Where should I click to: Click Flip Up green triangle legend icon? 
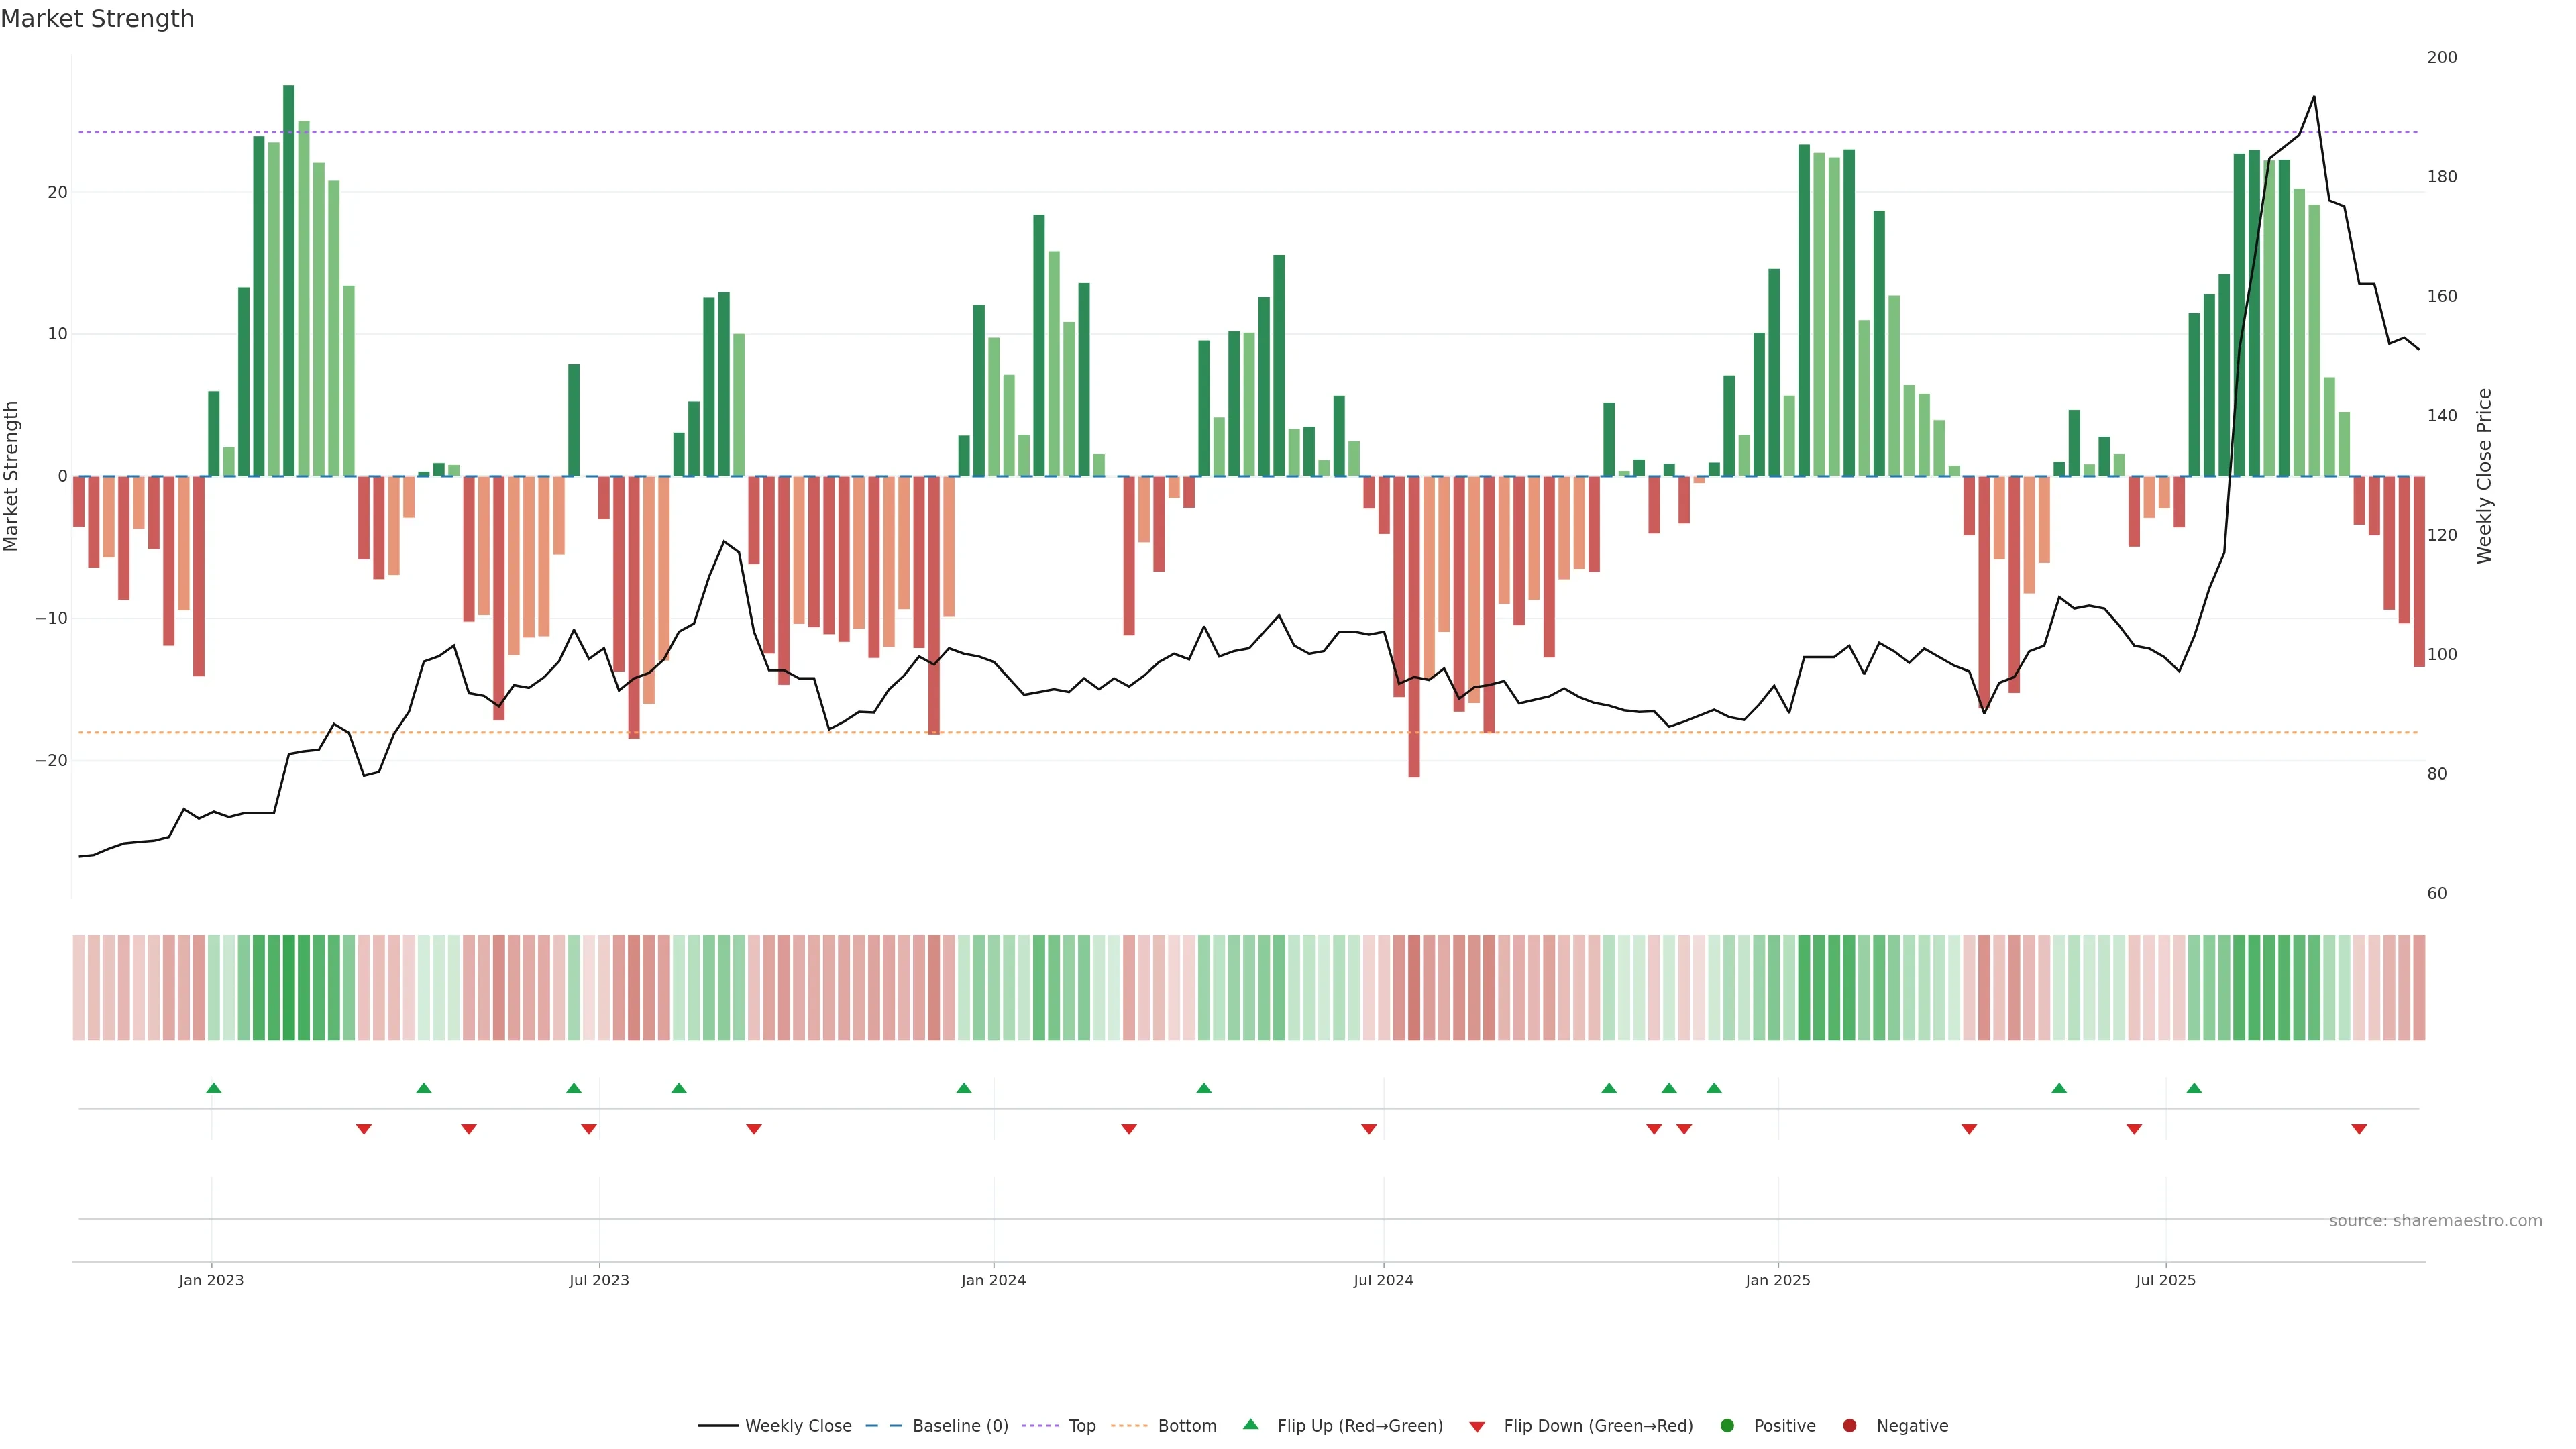pyautogui.click(x=1250, y=1424)
